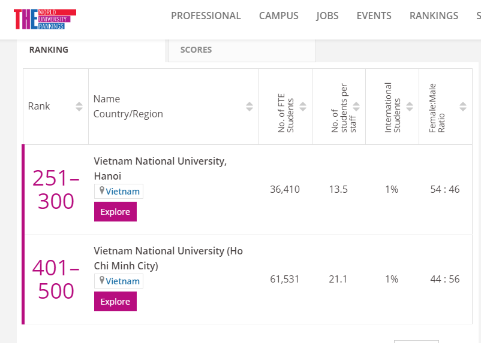Click Female:Male Ratio header text
Viewport: 481px width, 343px height.
437,108
